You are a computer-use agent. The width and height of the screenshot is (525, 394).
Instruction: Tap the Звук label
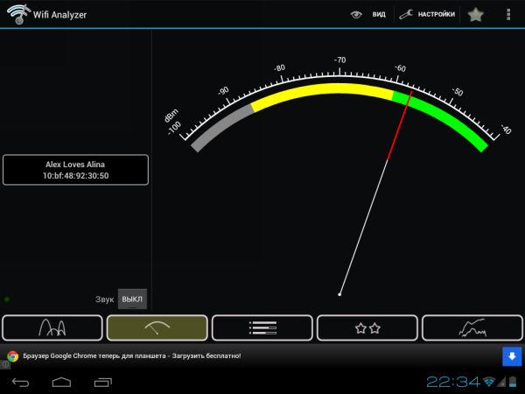click(104, 299)
